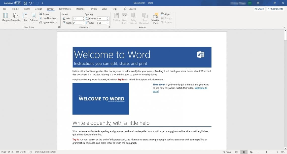Switch to Read Mode view icon
This screenshot has width=287, height=154.
click(237, 152)
